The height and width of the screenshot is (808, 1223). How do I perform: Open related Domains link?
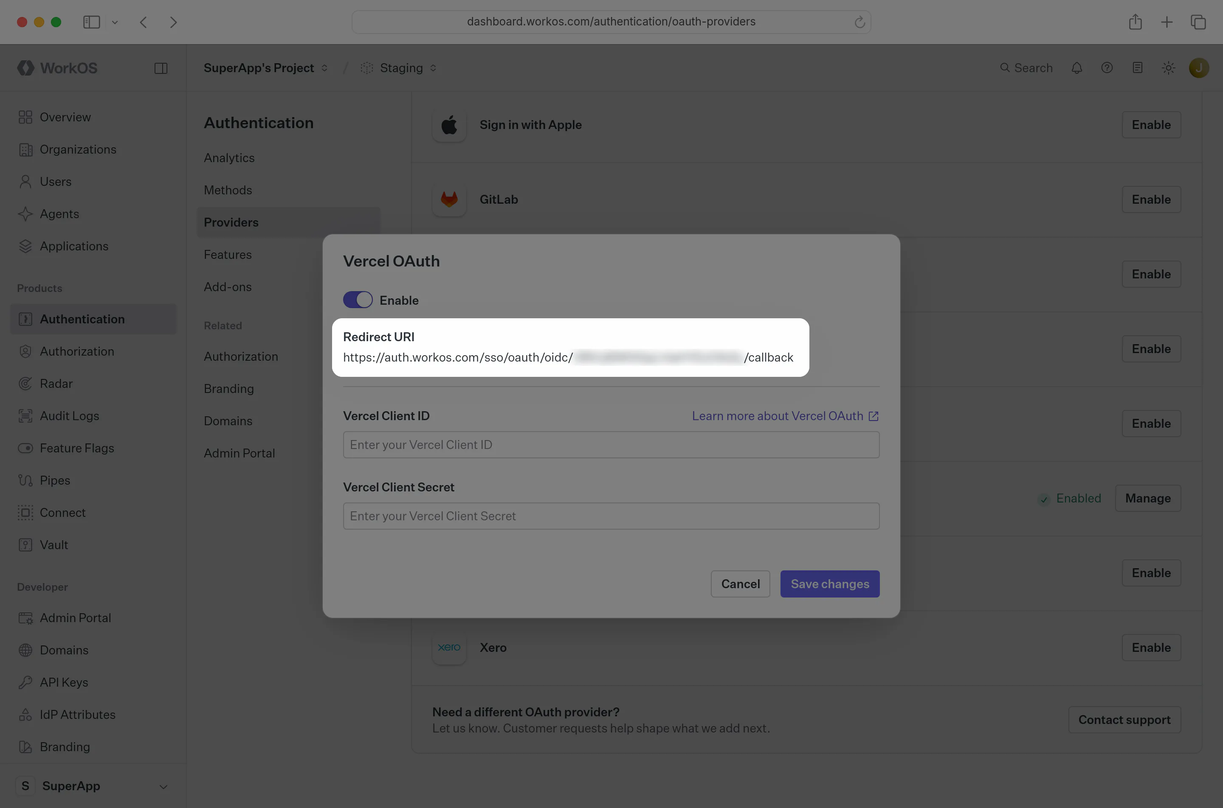coord(228,421)
